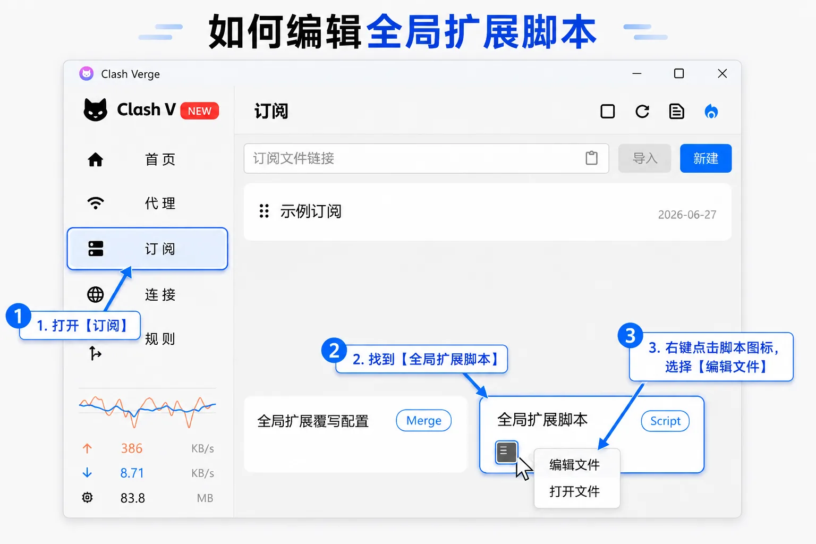This screenshot has height=544, width=816.
Task: Click the 导入 import button
Action: tap(645, 158)
